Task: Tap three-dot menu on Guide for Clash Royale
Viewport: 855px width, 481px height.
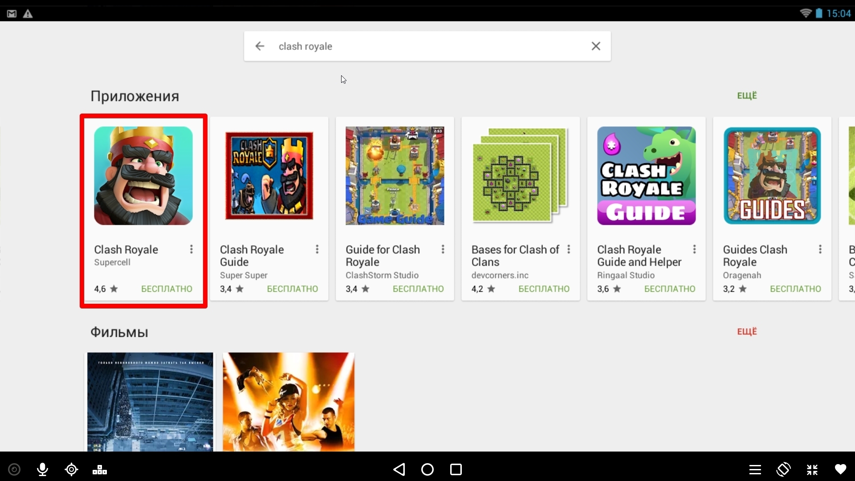Action: point(443,249)
